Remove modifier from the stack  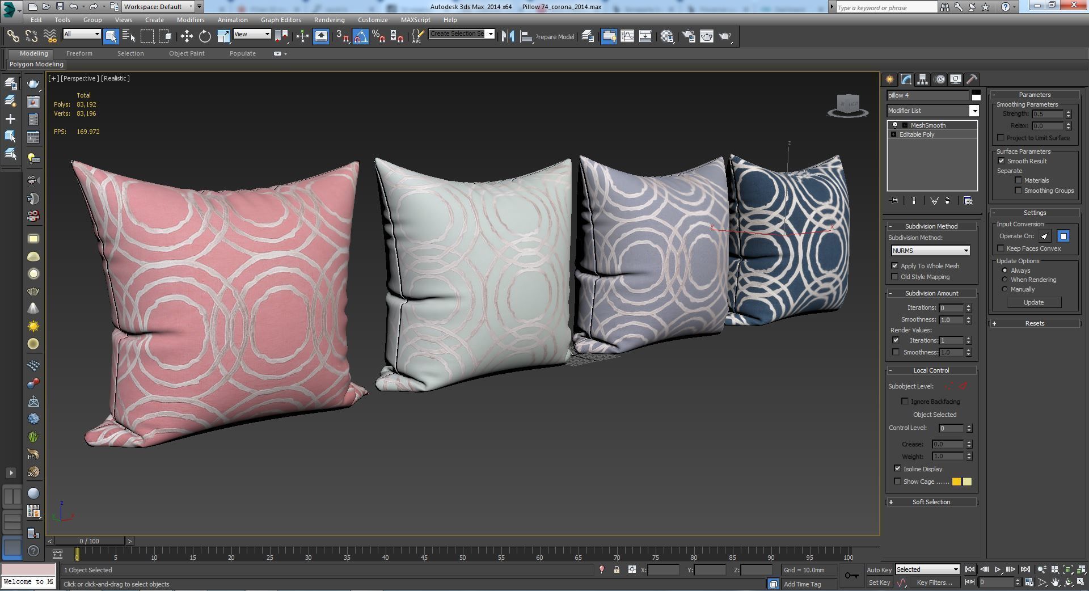pyautogui.click(x=947, y=200)
